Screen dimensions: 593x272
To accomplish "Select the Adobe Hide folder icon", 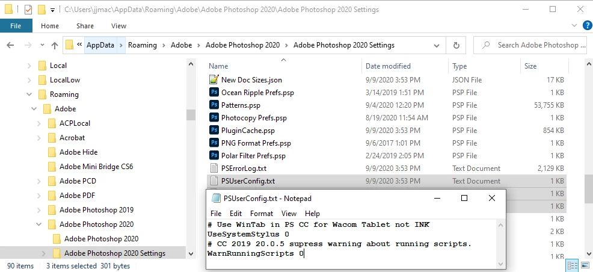I will (x=52, y=152).
